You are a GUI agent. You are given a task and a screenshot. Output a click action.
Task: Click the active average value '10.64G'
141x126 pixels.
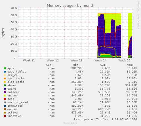[105, 113]
